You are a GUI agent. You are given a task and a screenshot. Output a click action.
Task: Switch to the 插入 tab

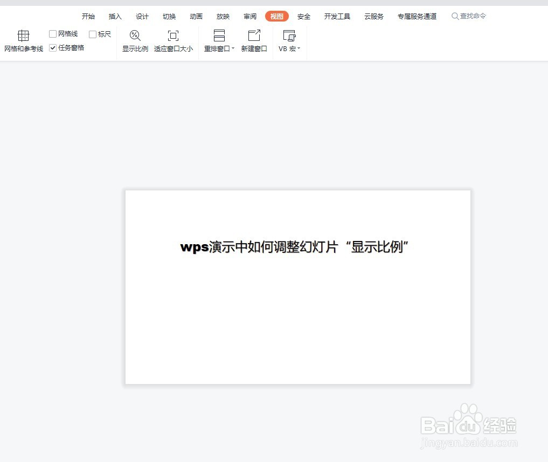[x=115, y=16]
